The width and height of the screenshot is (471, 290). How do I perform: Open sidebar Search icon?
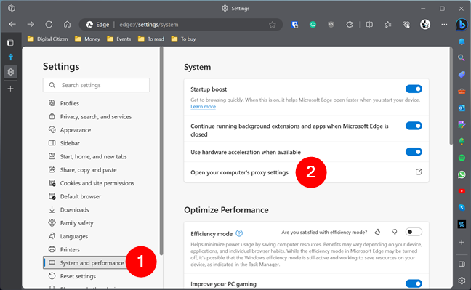462,57
